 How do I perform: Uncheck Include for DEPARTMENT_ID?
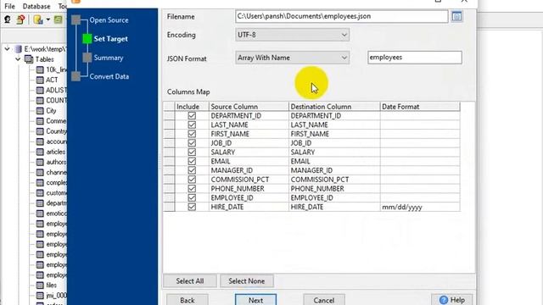(x=192, y=115)
